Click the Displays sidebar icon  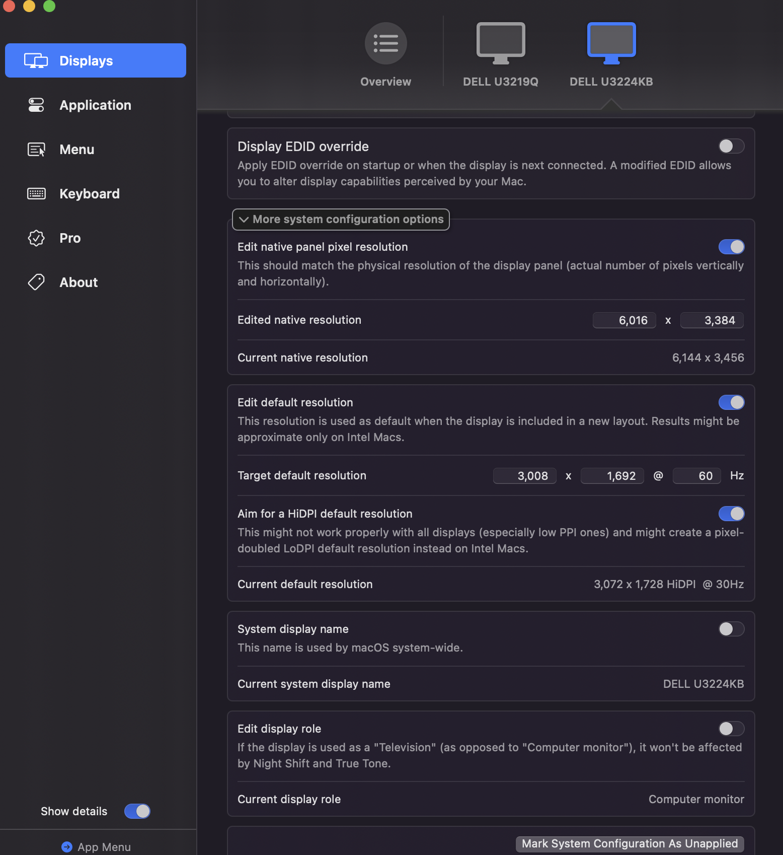(36, 61)
